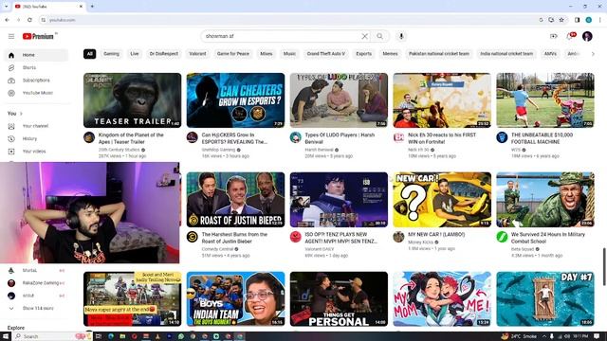Open Kingdom of the Planet of the Apes title
This screenshot has width=607, height=341.
(x=131, y=138)
